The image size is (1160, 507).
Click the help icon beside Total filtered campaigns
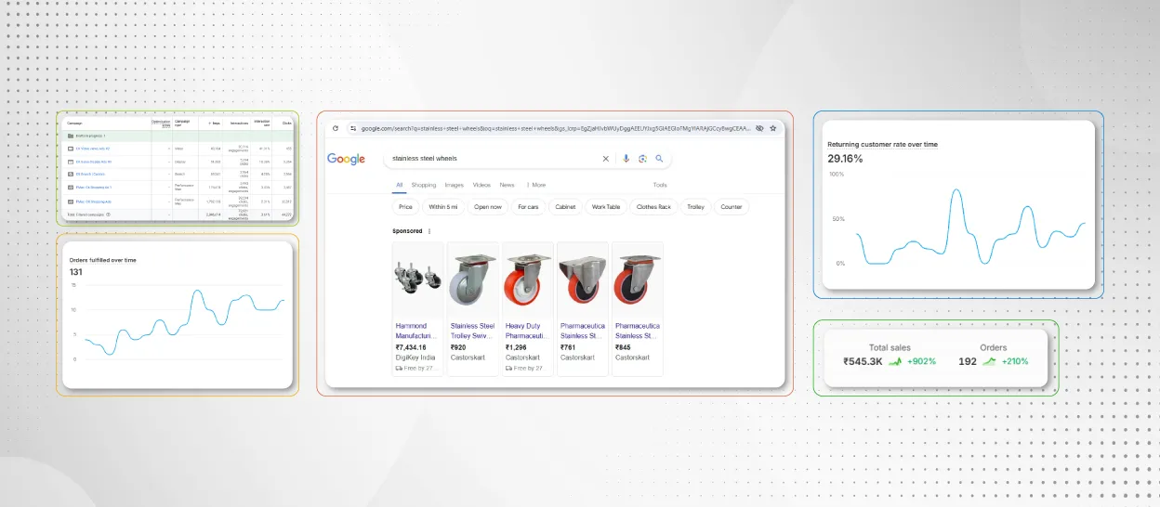pyautogui.click(x=108, y=214)
